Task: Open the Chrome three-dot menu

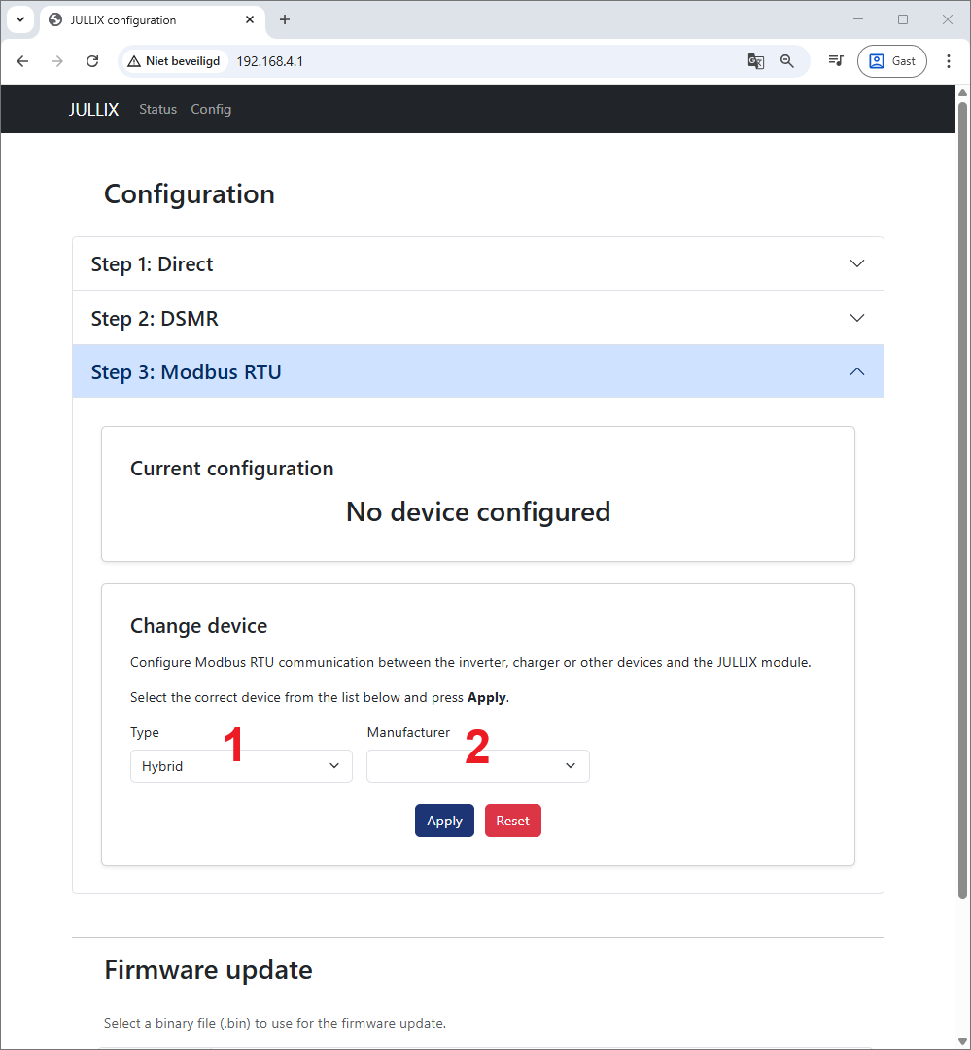Action: [x=949, y=61]
